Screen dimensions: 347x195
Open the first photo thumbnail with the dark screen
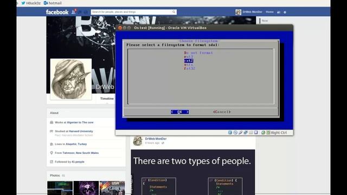[60, 188]
